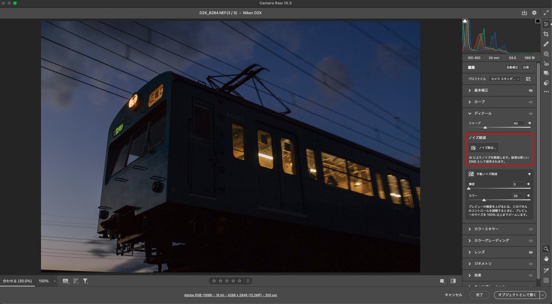
Task: Open Camera Raw preferences gear icon
Action: tap(534, 13)
